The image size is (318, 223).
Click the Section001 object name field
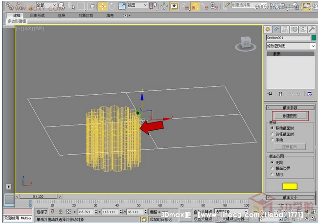pyautogui.click(x=288, y=38)
